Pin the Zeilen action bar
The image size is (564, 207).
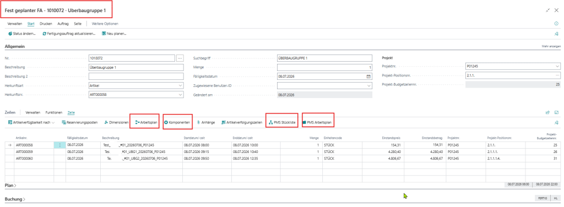click(x=556, y=123)
